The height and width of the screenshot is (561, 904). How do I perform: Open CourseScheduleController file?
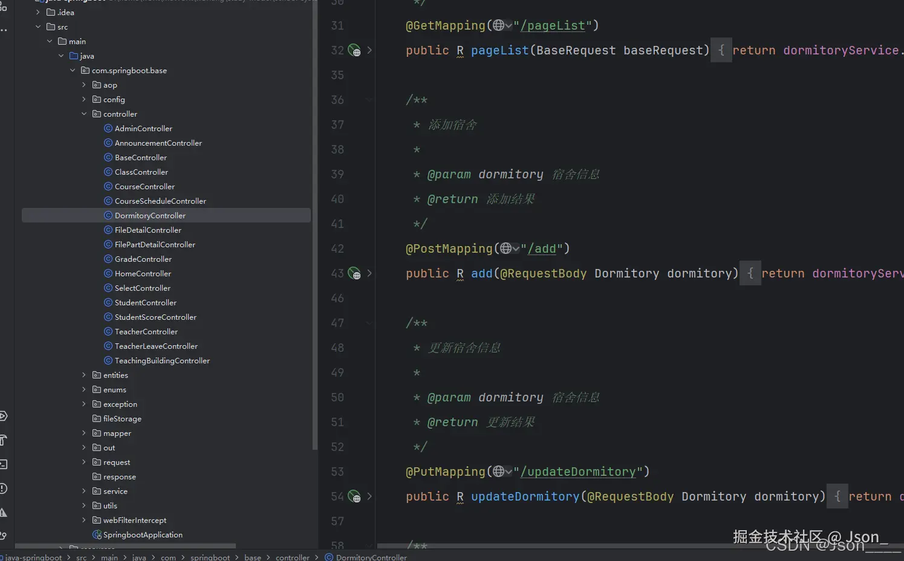(160, 201)
